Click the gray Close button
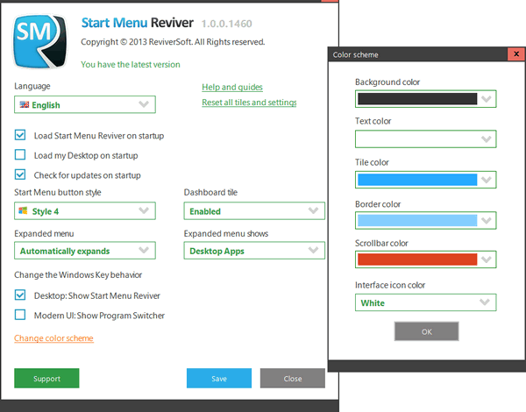 click(x=293, y=378)
